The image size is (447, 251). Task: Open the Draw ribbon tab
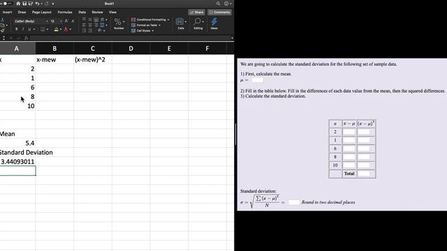point(22,13)
